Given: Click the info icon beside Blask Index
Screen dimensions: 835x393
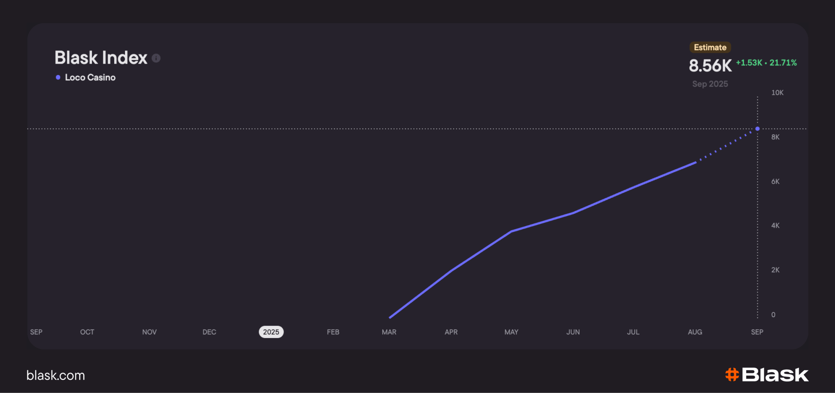Looking at the screenshot, I should pyautogui.click(x=156, y=58).
